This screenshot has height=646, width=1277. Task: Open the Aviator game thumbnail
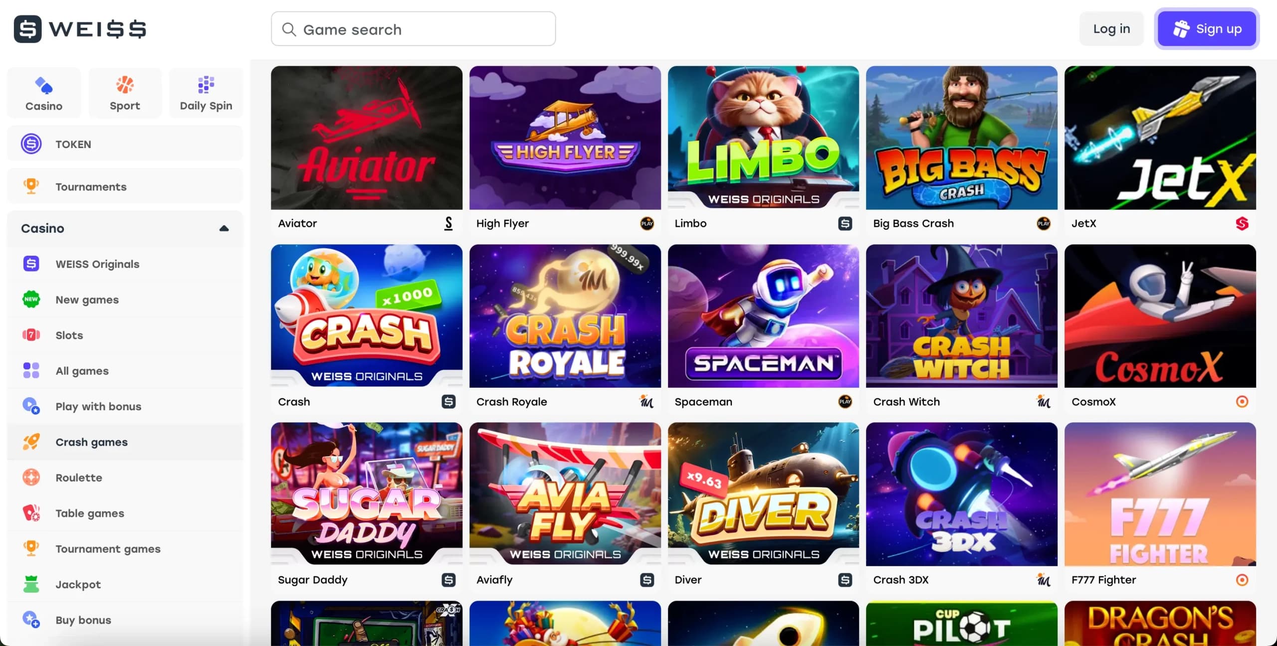[366, 138]
